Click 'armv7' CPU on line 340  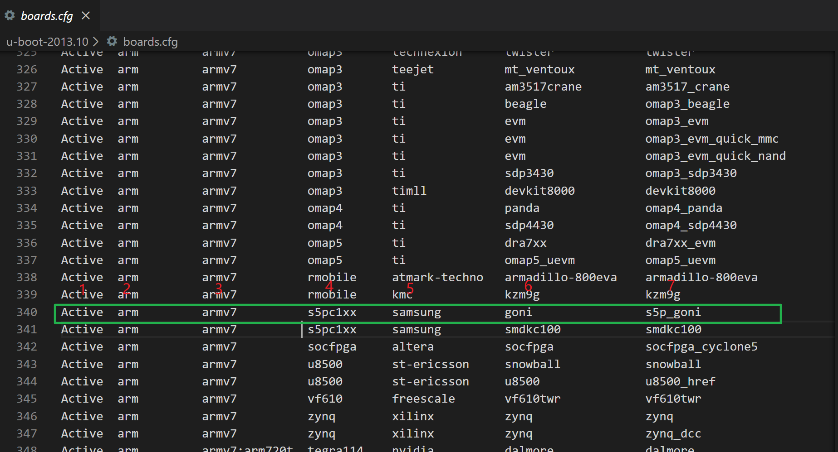(x=219, y=312)
